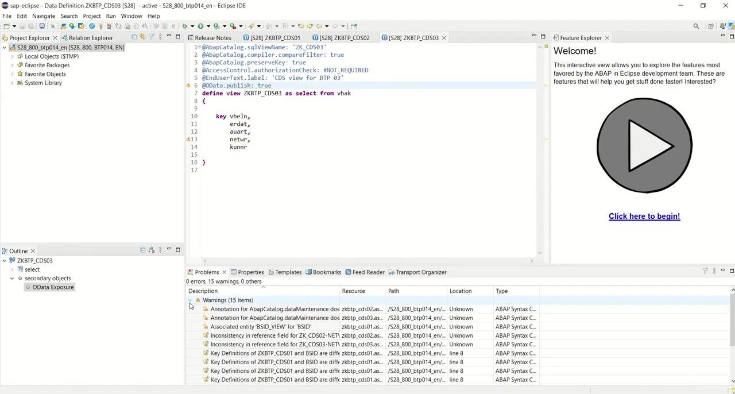
Task: Maximize the Project Explorer panel
Action: tap(177, 36)
